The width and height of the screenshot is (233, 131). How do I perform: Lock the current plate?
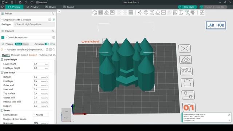click(187, 83)
